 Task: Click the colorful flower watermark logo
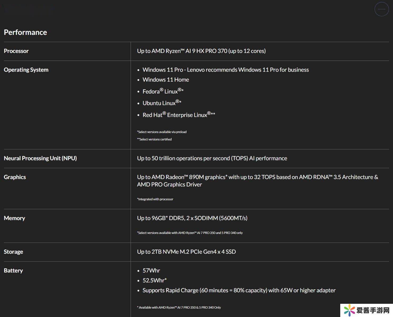349,310
